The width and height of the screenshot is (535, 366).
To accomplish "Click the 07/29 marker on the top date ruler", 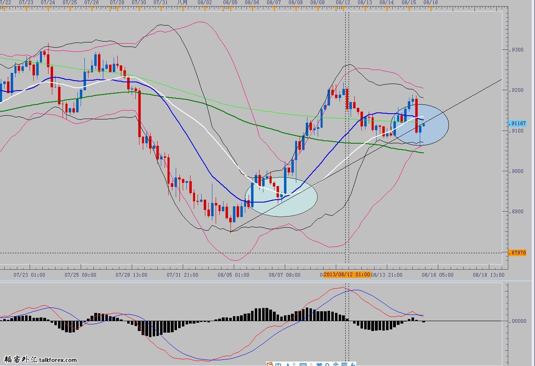I will tap(117, 2).
